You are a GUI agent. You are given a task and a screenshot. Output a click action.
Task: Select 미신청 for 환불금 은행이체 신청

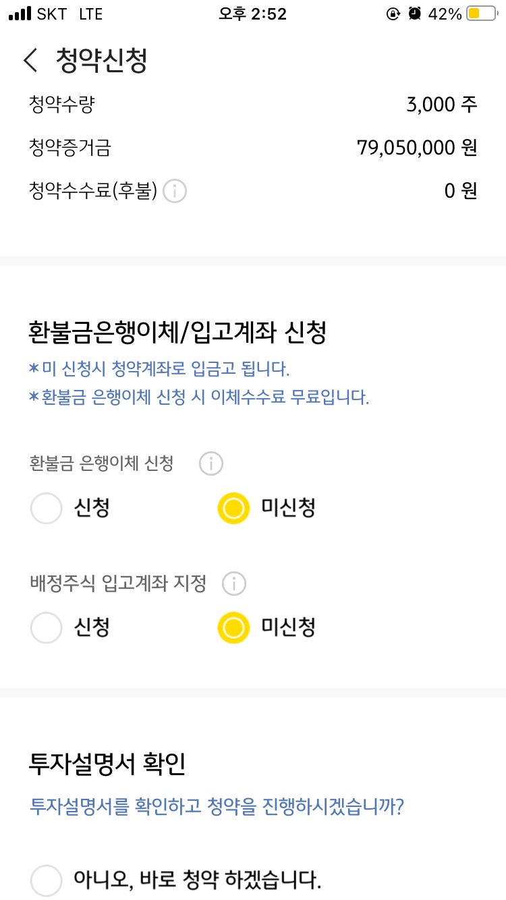click(x=233, y=508)
